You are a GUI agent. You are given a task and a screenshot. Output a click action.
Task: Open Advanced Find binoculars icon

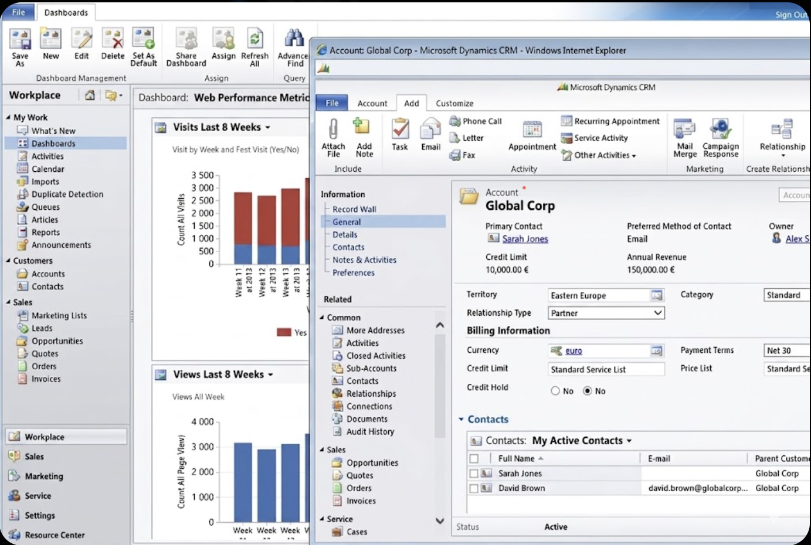coord(294,38)
